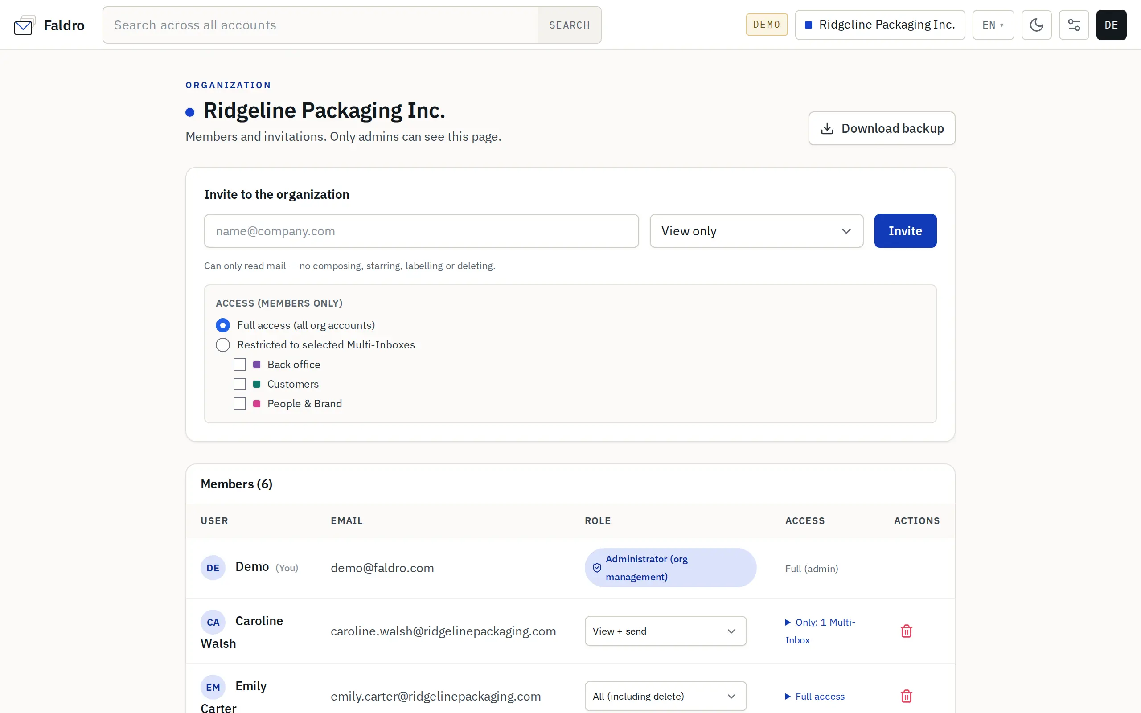
Task: Open settings via the sliders icon
Action: click(x=1074, y=25)
